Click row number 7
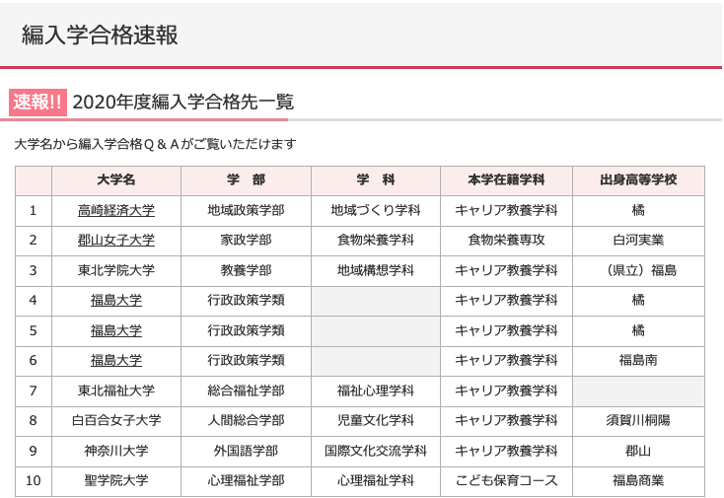The height and width of the screenshot is (498, 724). 34,391
